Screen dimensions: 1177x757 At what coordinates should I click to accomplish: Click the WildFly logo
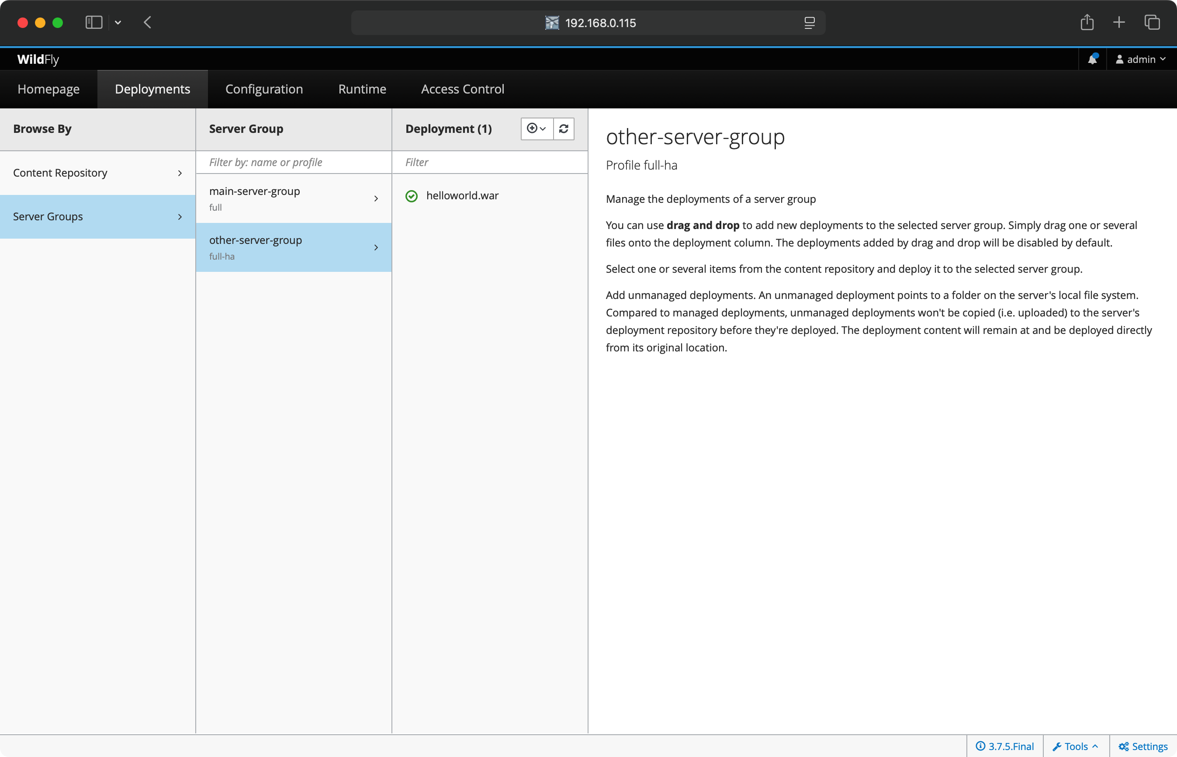click(38, 59)
